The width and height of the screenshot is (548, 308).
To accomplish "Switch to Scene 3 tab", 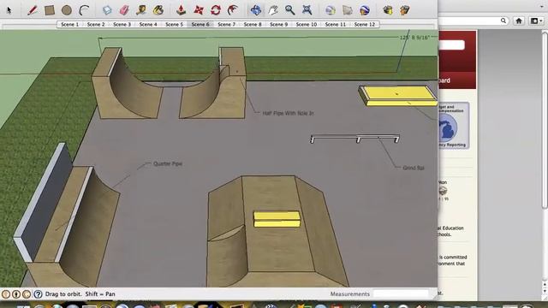I will (122, 25).
